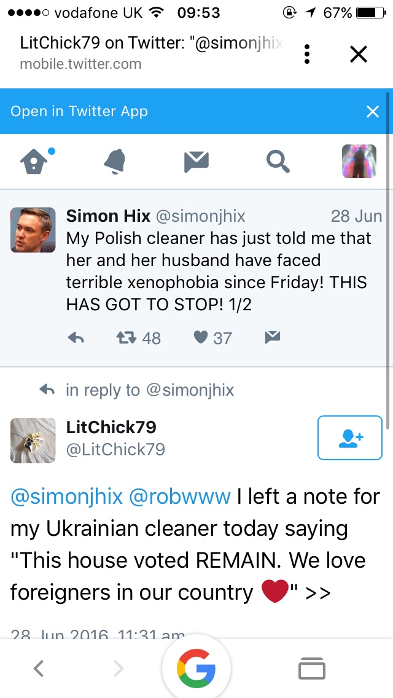The height and width of the screenshot is (698, 393).
Task: Open the @robwww mention link
Action: click(181, 496)
